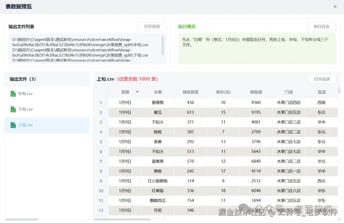Click the data table vertical scrollbar
Viewport: 344px width, 223px height.
(339, 90)
